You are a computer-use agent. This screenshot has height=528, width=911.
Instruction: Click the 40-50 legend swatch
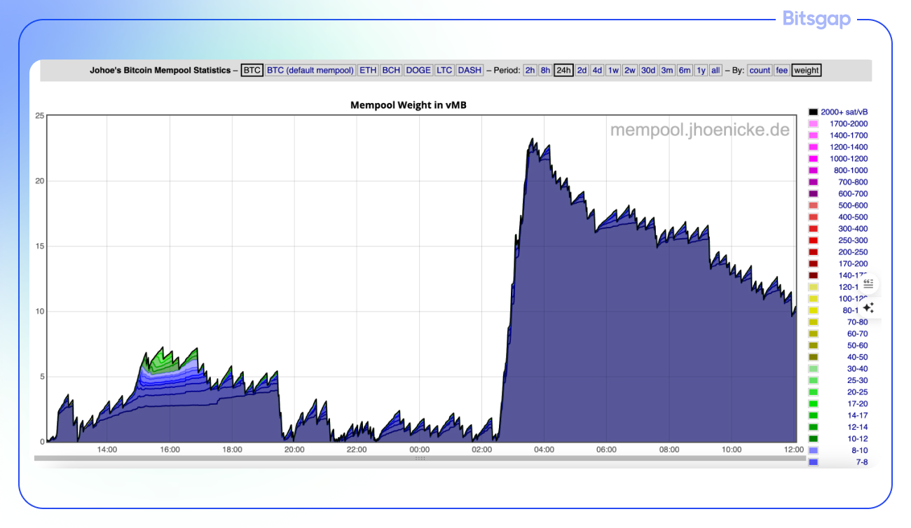coord(814,357)
